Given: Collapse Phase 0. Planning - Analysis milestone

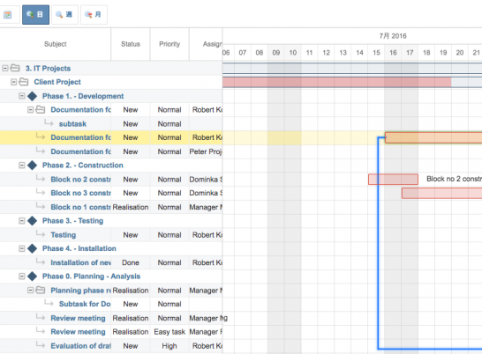Looking at the screenshot, I should [x=22, y=277].
